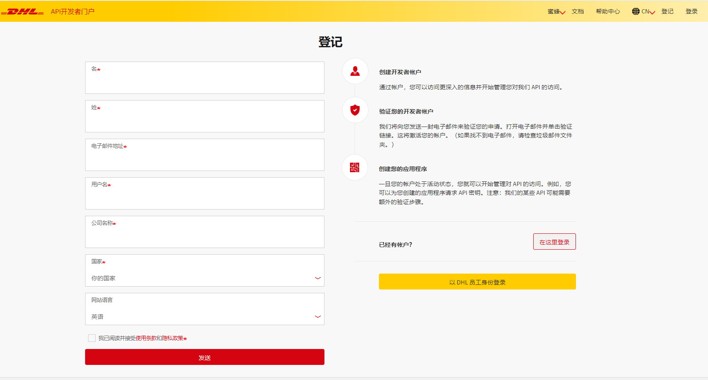Click the yellow DHL employee login button
The height and width of the screenshot is (380, 708).
tap(477, 282)
